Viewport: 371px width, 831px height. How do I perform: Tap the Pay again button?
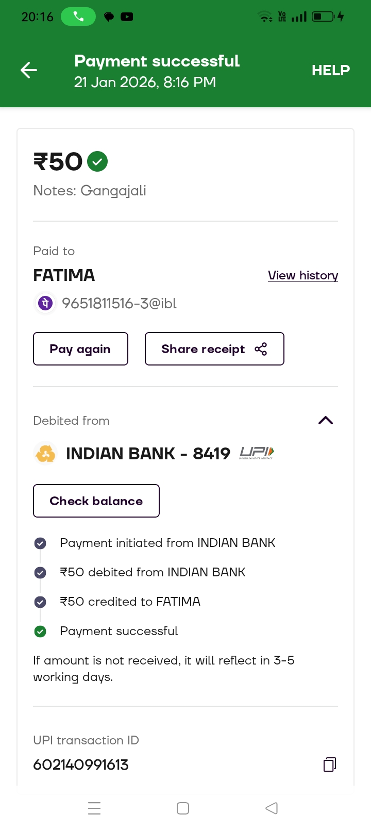click(80, 349)
